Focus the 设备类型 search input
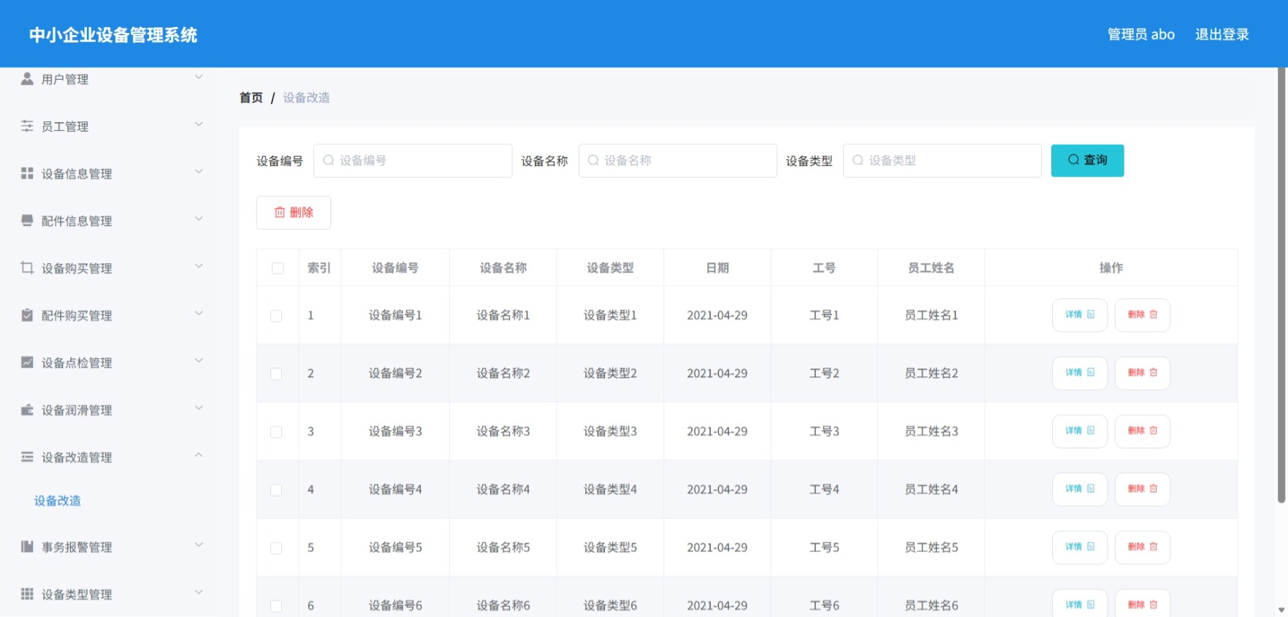 pos(942,160)
